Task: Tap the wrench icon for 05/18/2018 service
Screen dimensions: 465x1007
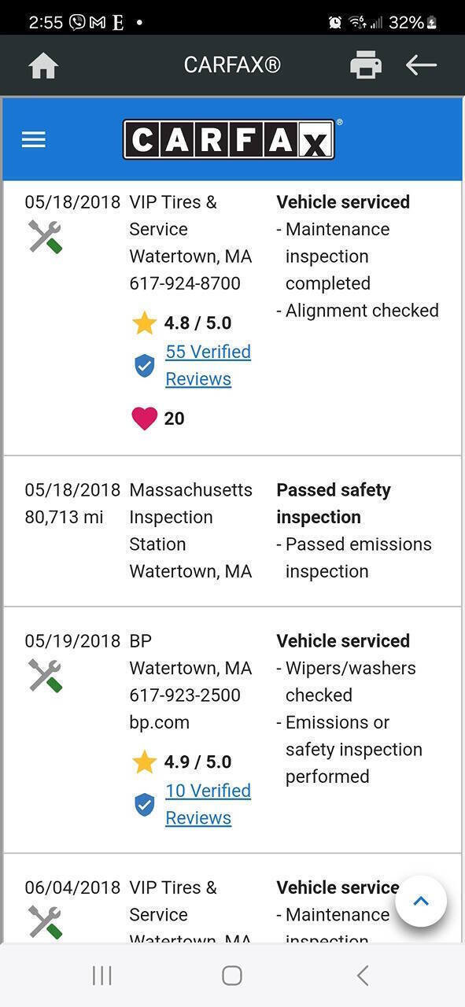Action: point(45,237)
